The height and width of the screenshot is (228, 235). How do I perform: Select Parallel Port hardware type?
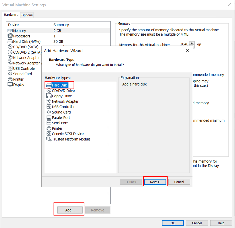pos(60,117)
